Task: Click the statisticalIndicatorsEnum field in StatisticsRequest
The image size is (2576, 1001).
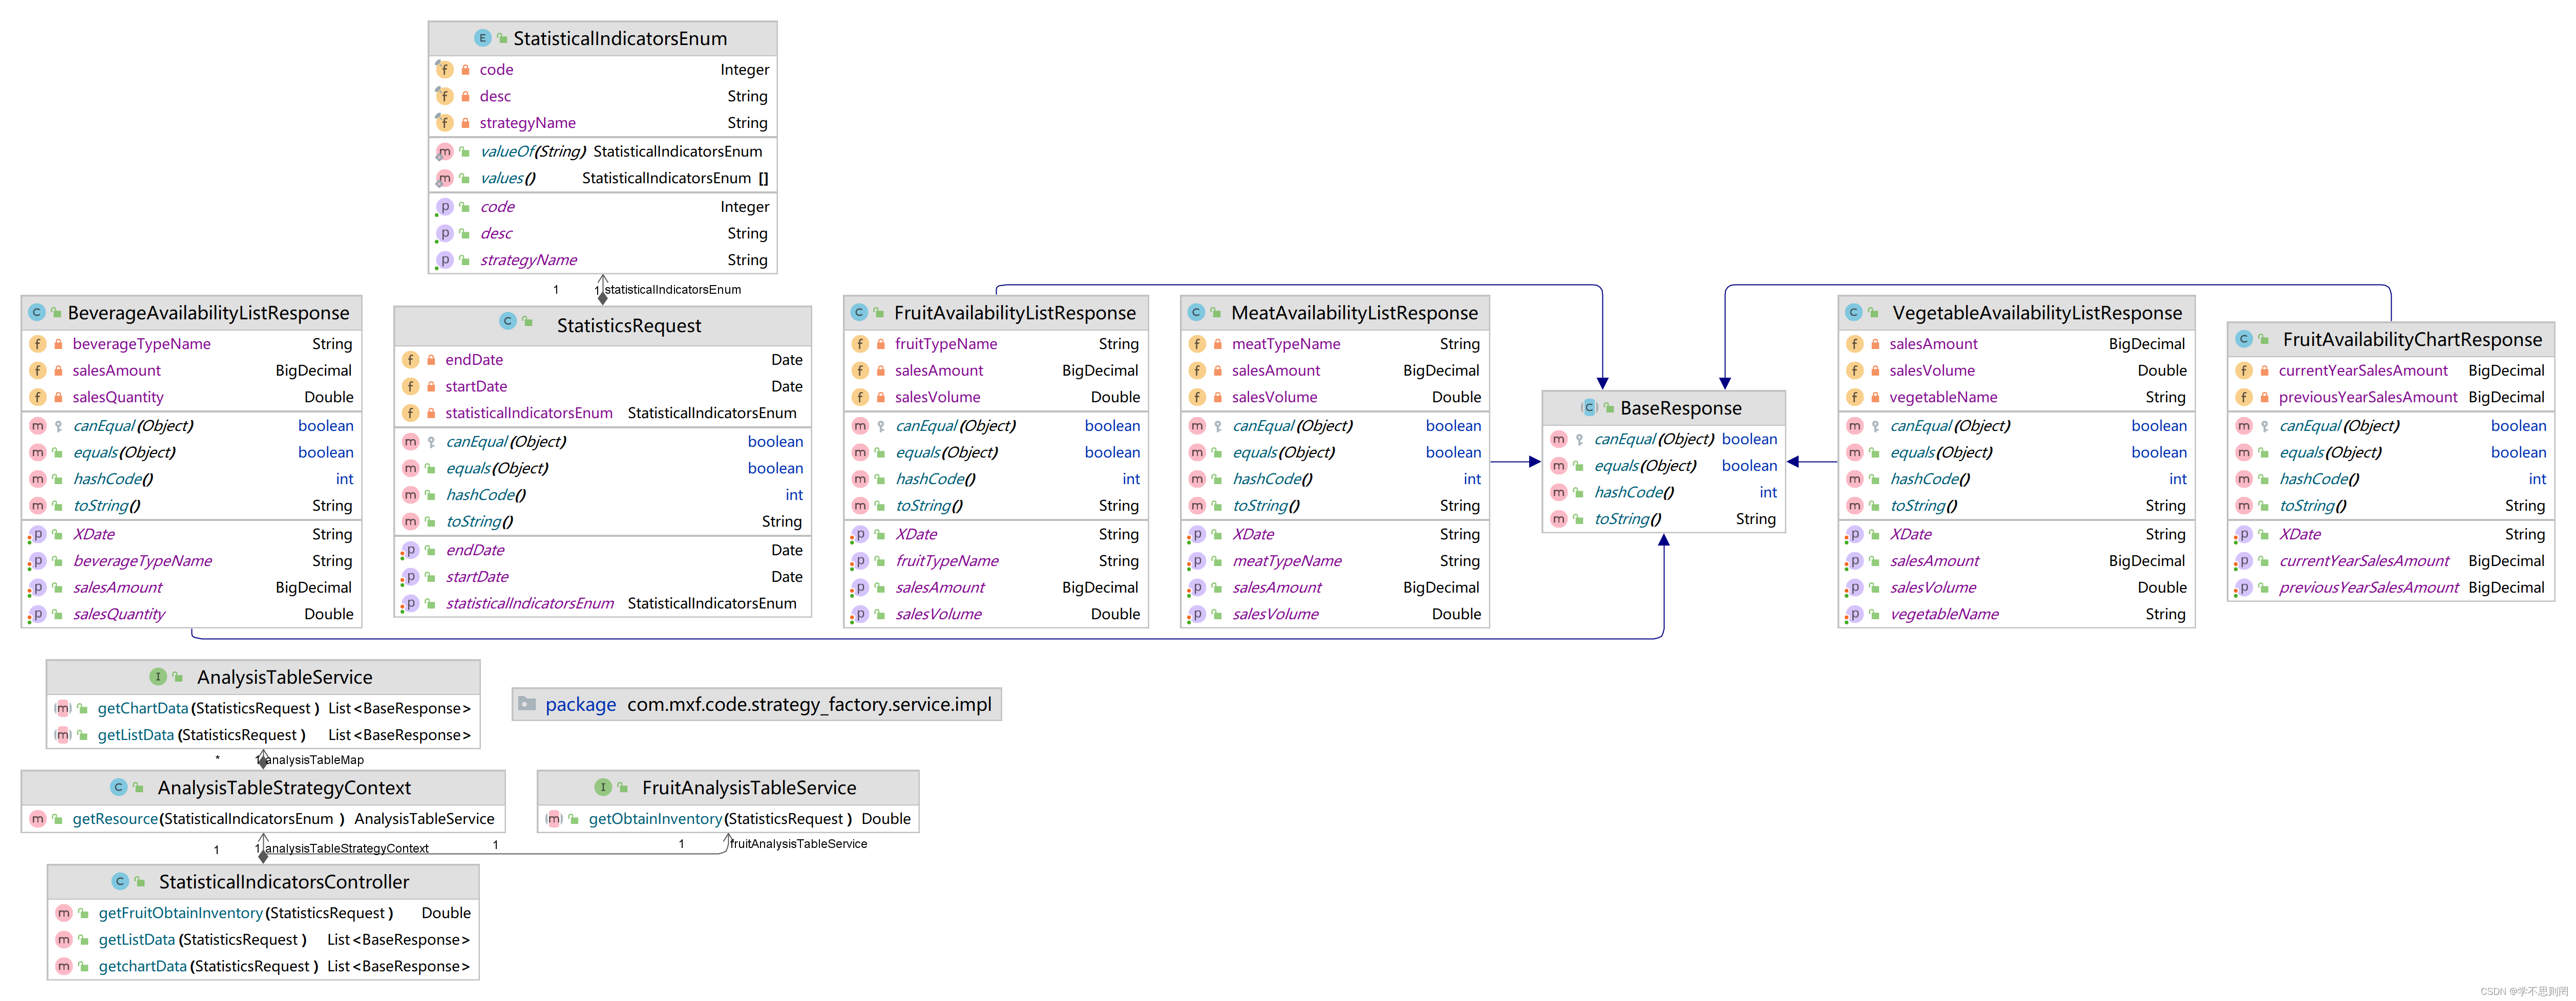Action: tap(603, 414)
